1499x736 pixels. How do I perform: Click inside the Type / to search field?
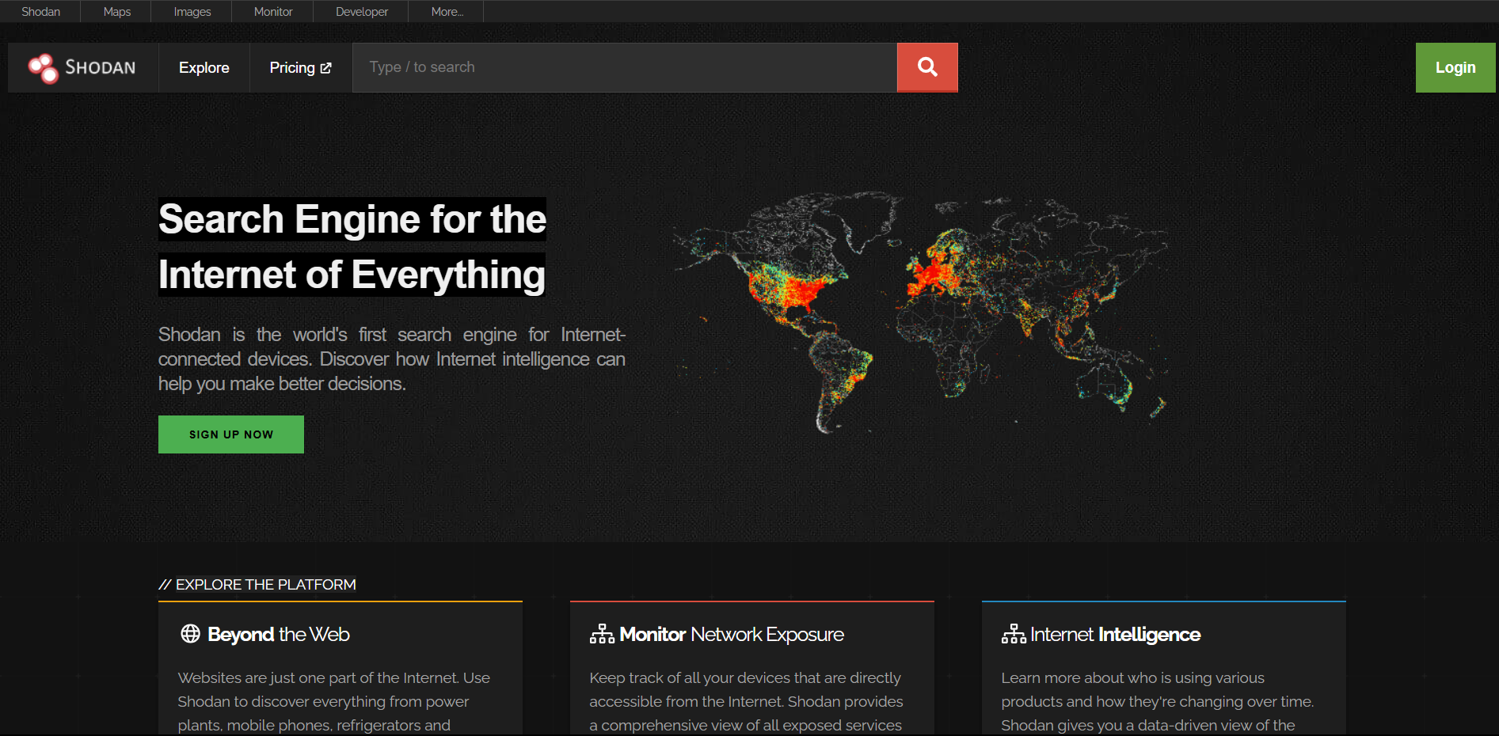pos(625,67)
